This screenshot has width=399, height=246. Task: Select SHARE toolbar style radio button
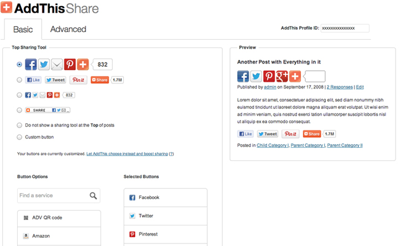click(x=19, y=110)
